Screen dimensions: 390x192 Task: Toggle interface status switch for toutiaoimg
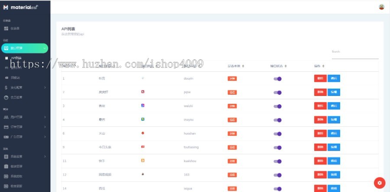pyautogui.click(x=278, y=147)
